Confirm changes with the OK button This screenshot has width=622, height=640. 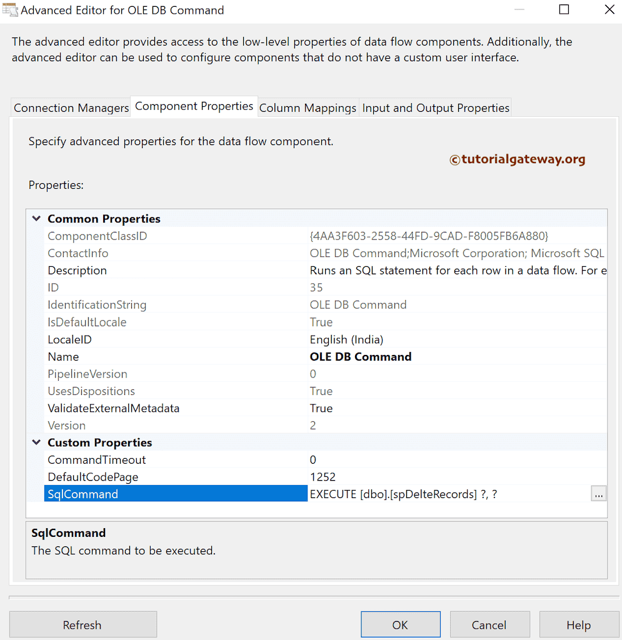pyautogui.click(x=400, y=624)
